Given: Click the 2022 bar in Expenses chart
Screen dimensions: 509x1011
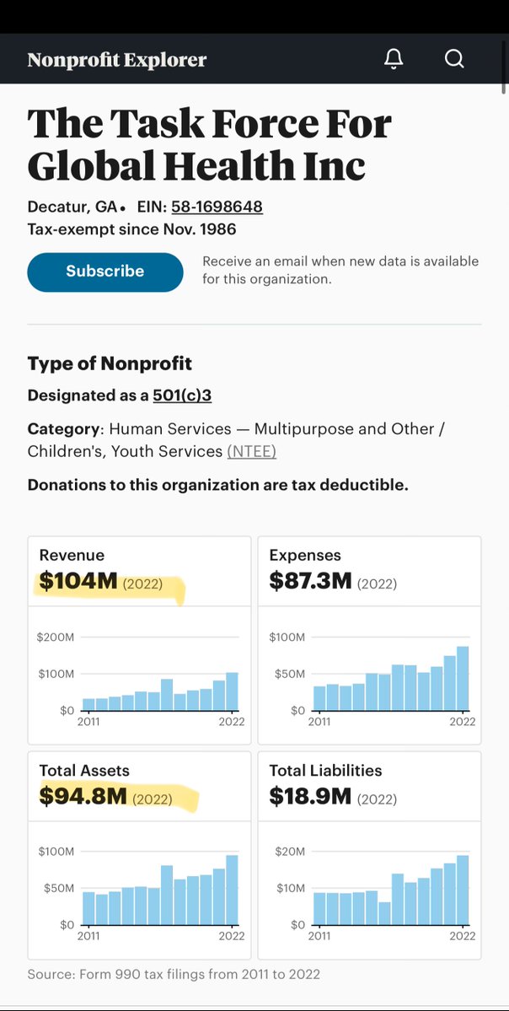Looking at the screenshot, I should pos(463,679).
